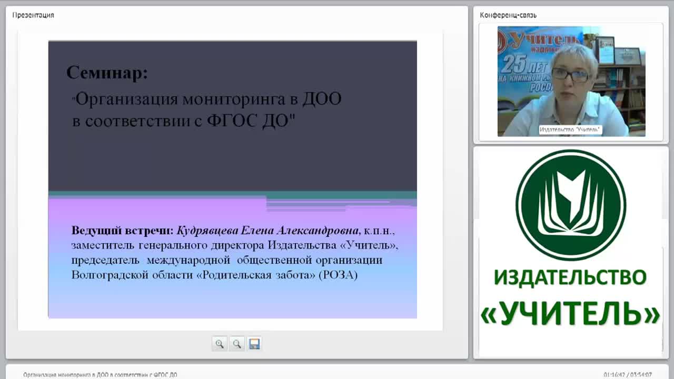Save the presentation with the floppy disk icon
674x379 pixels.
point(254,344)
